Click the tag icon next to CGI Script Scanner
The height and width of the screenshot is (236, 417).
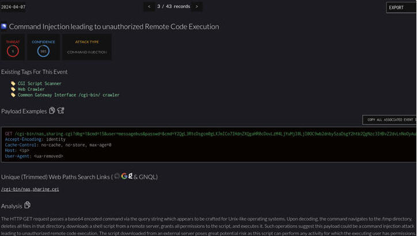coord(13,83)
